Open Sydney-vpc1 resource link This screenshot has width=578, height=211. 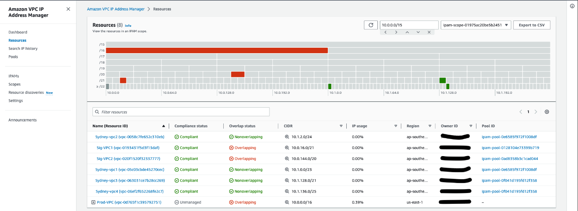(x=130, y=170)
